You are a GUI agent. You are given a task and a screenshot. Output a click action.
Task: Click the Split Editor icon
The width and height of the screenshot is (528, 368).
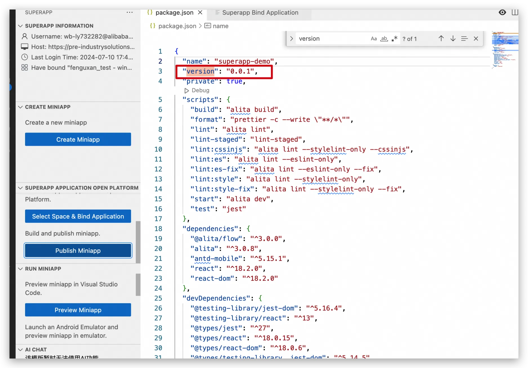point(515,12)
